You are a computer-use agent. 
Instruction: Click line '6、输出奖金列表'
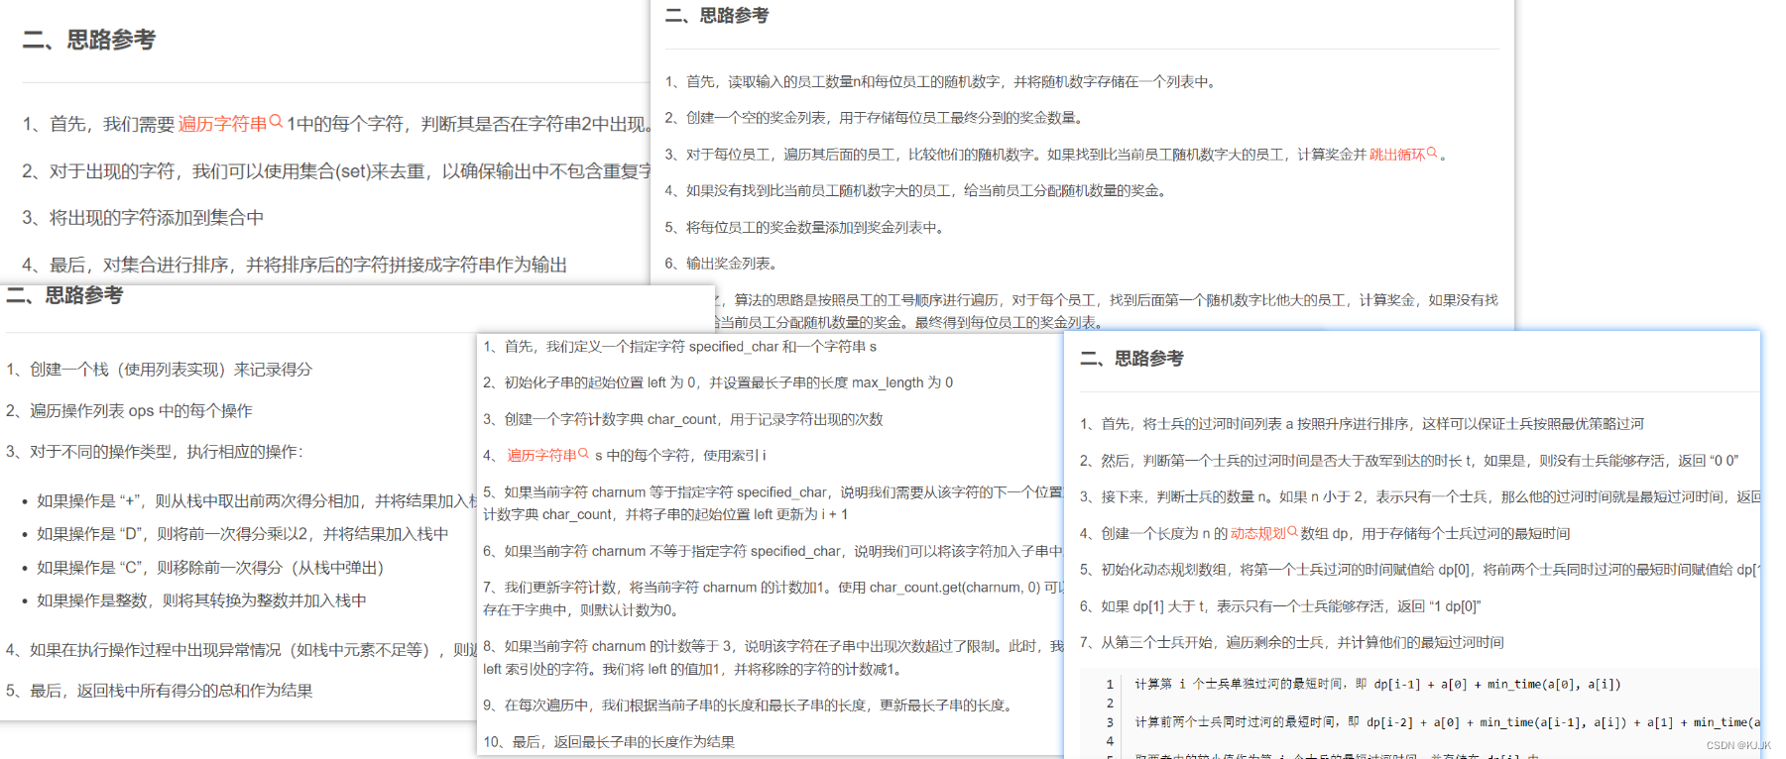click(724, 264)
